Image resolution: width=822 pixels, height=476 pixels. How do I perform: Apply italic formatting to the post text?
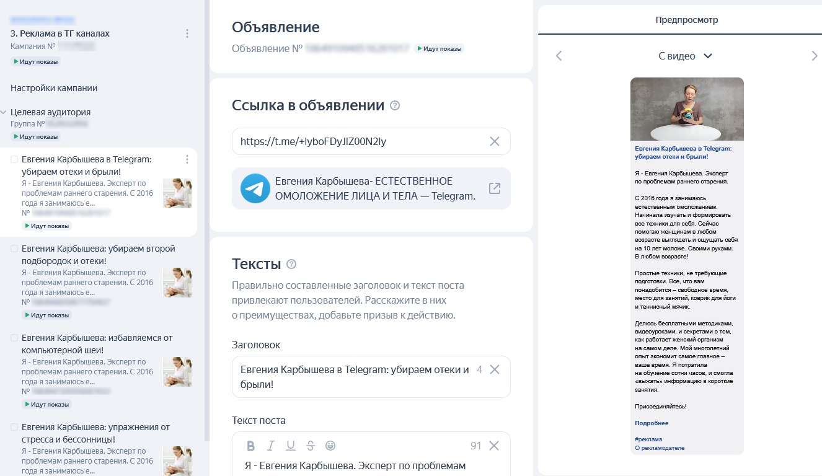pyautogui.click(x=270, y=446)
